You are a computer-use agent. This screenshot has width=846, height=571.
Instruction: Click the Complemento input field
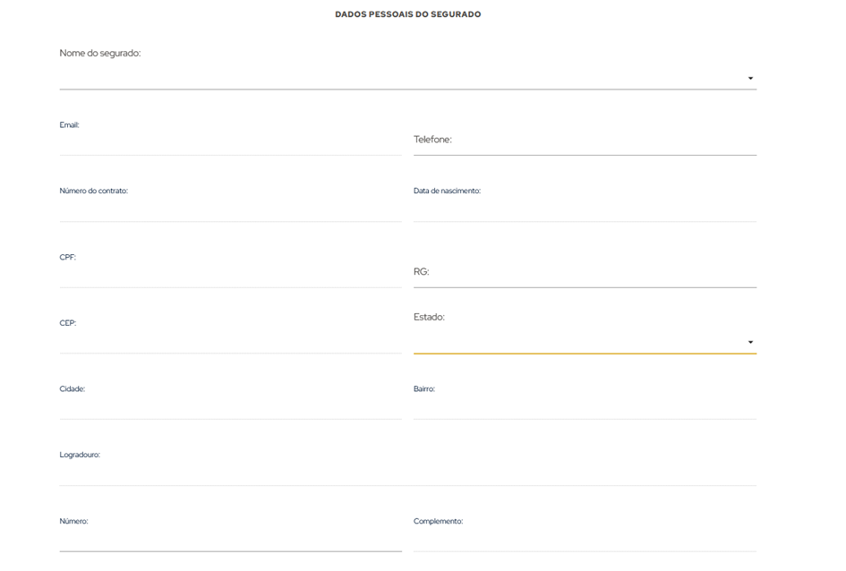(x=585, y=541)
